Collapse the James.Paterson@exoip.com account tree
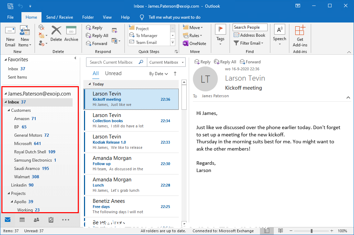The height and width of the screenshot is (235, 354). tap(6, 93)
